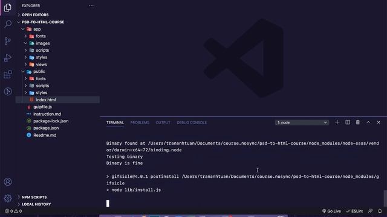This screenshot has width=387, height=217.
Task: Create a new terminal with plus icon
Action: point(337,122)
